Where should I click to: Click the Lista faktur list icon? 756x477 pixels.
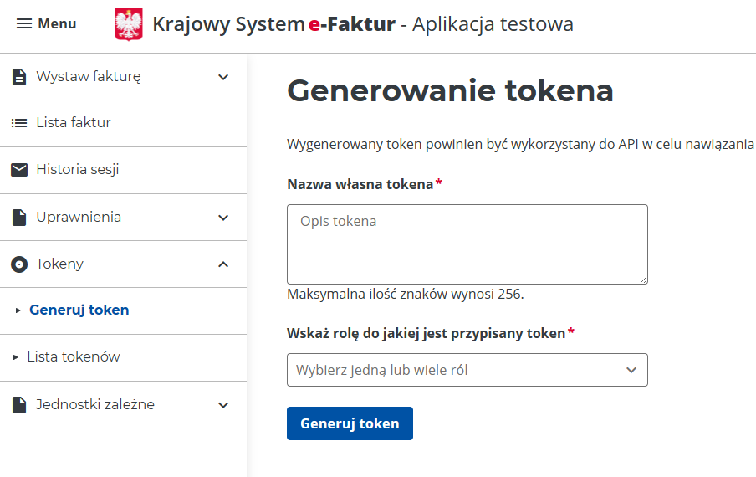click(x=19, y=123)
